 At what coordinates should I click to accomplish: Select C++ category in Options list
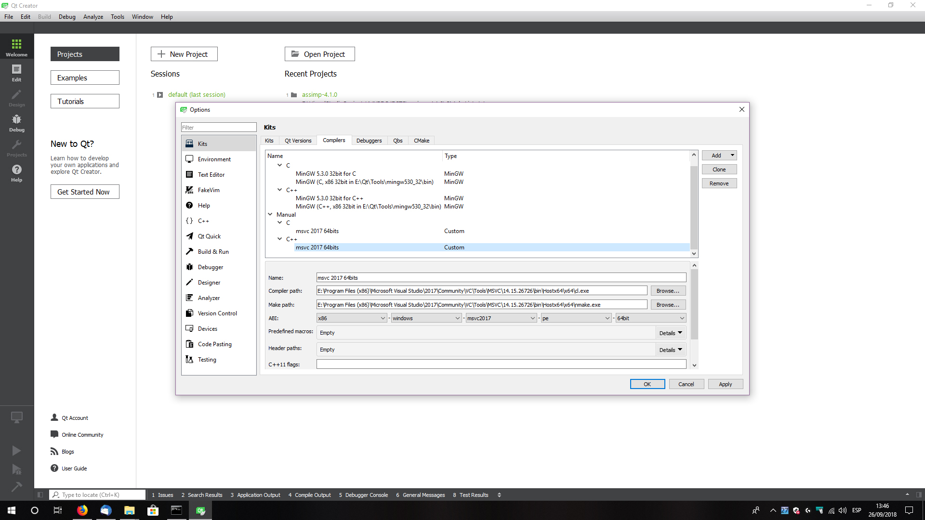click(x=219, y=221)
